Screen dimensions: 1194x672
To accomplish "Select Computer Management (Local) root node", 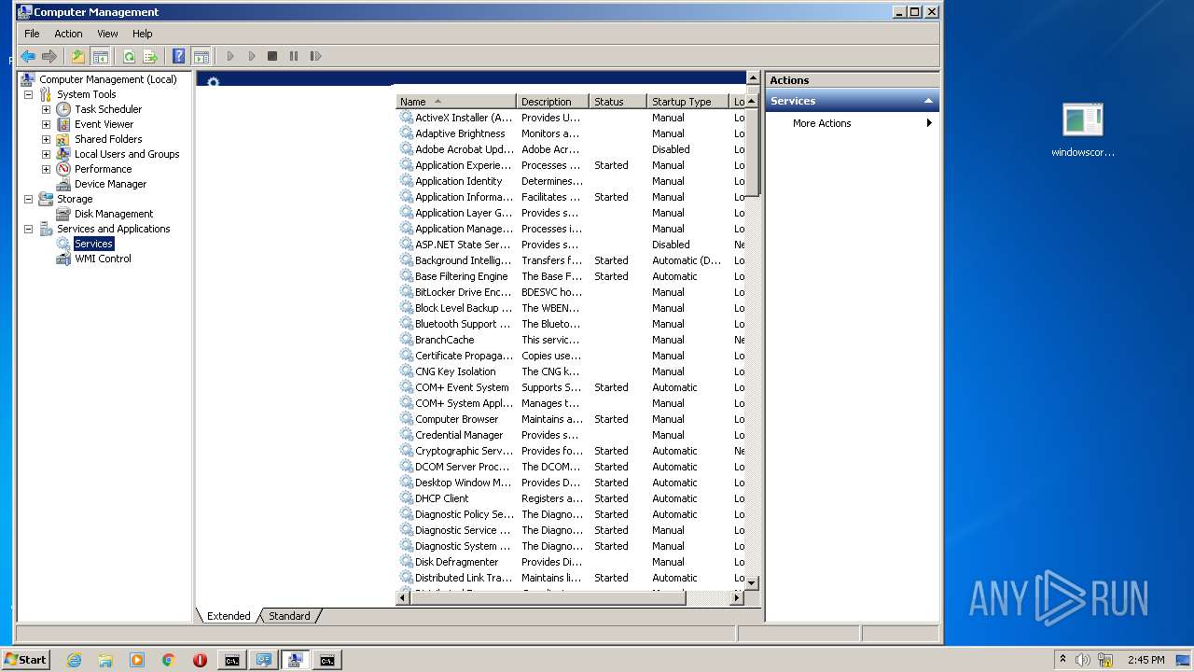I will click(x=107, y=79).
